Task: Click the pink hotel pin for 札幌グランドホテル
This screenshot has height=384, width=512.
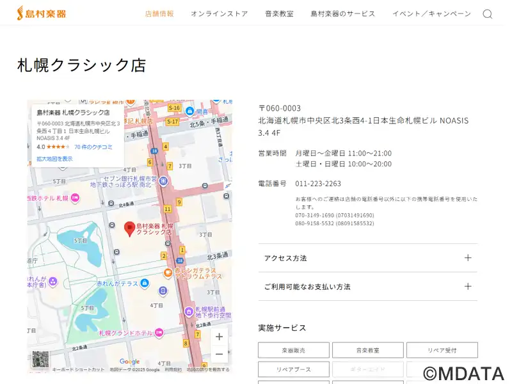Action: click(x=159, y=333)
